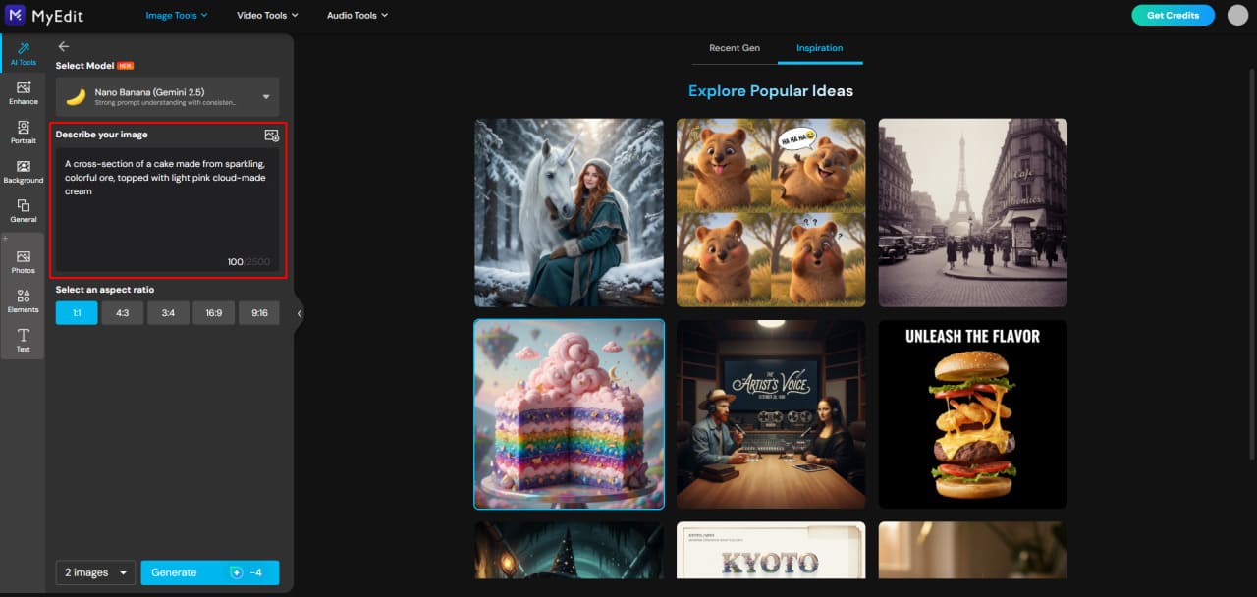Select the 9:16 aspect ratio
Image resolution: width=1257 pixels, height=597 pixels.
tap(259, 313)
